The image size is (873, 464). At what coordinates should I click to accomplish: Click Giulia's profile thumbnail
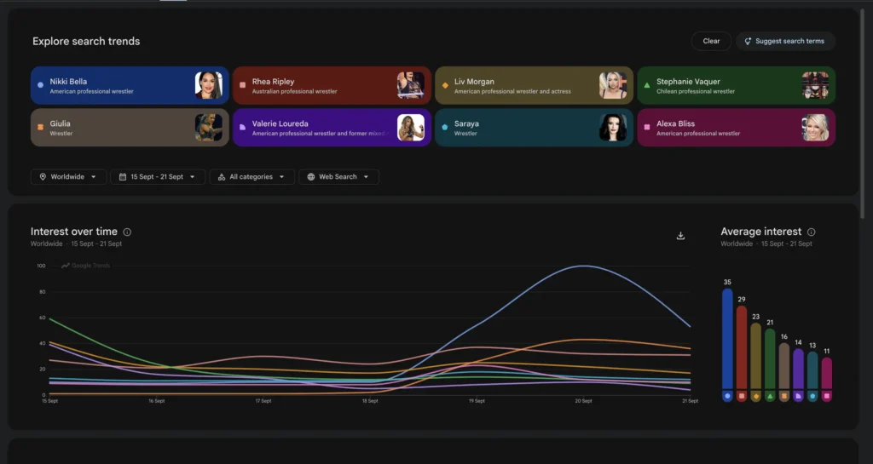(209, 128)
